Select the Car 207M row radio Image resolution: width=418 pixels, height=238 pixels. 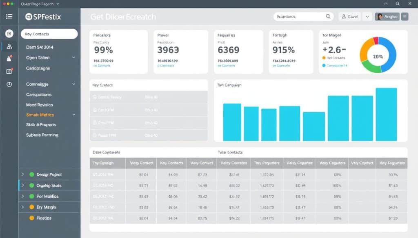point(94,110)
